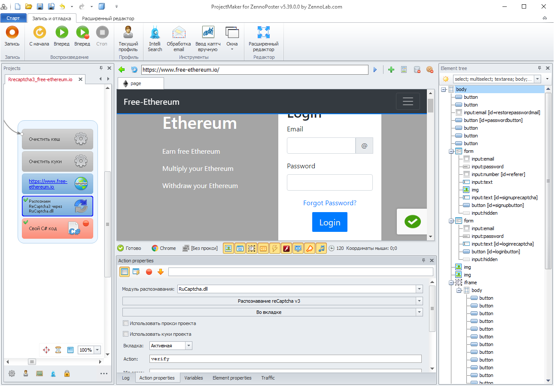Screen dimensions: 554x386
Task: Open https://www.free-ethereum.io link block
Action: pos(58,184)
